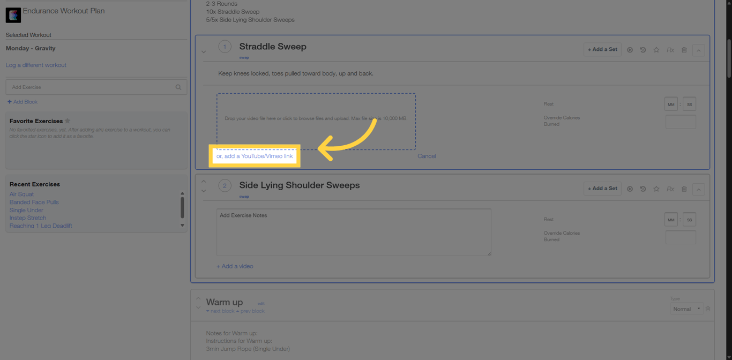Move Straddle Sweep down with the chevron
Image resolution: width=732 pixels, height=360 pixels.
(x=204, y=52)
